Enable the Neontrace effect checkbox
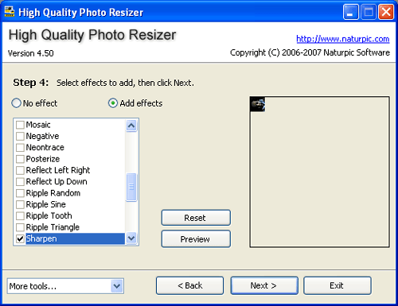The height and width of the screenshot is (306, 398). pyautogui.click(x=20, y=148)
